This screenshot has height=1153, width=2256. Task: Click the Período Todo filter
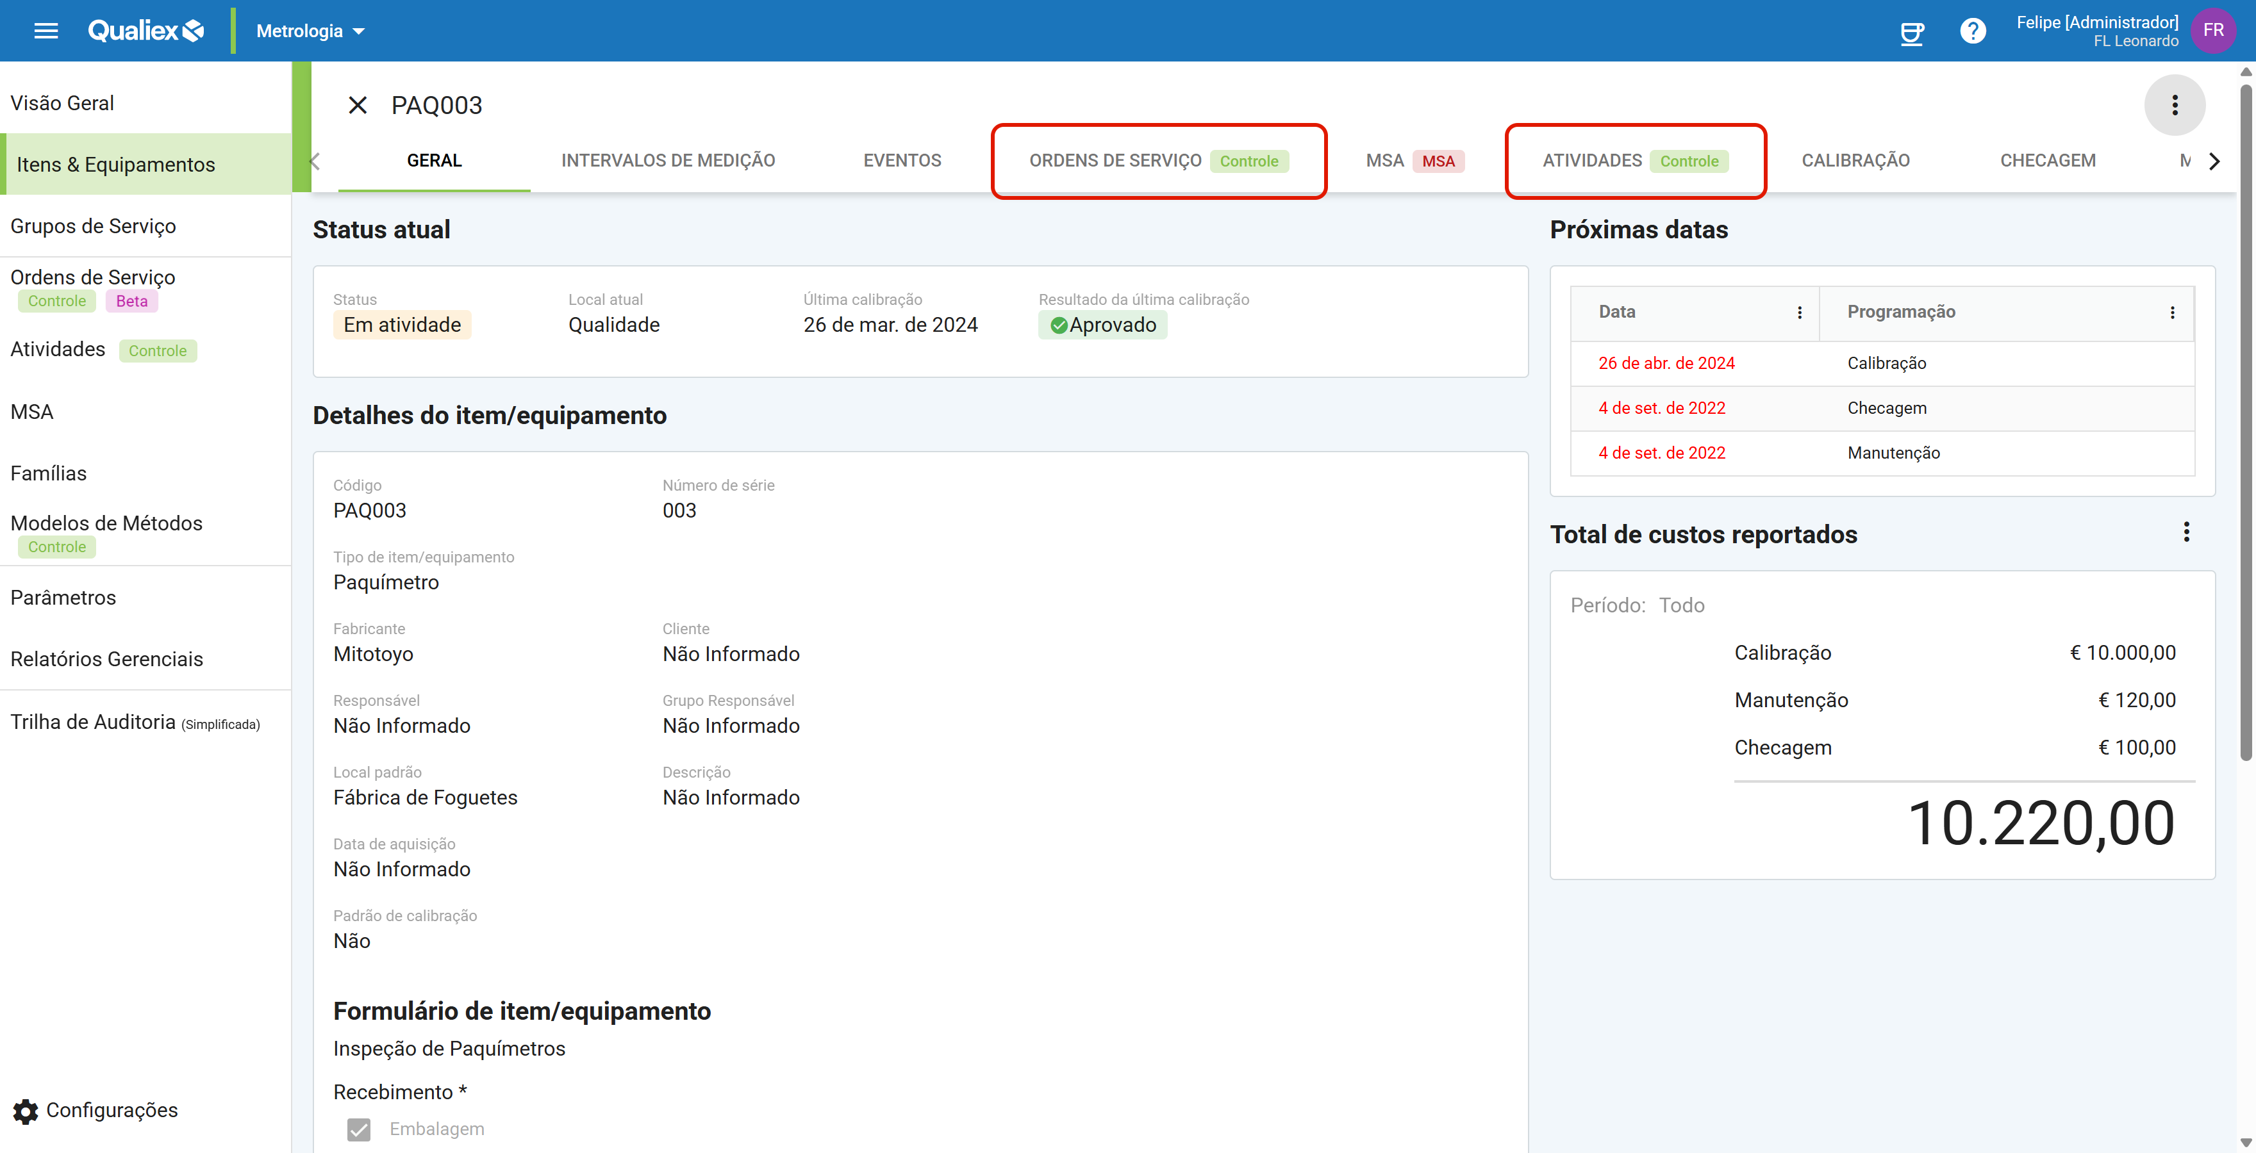point(1637,605)
